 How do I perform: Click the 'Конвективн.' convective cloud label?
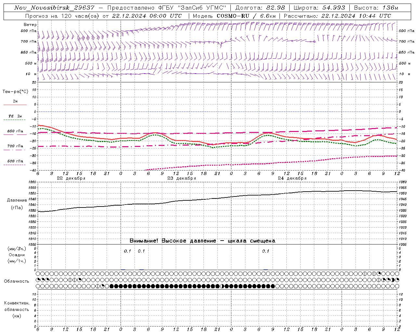coord(17,303)
